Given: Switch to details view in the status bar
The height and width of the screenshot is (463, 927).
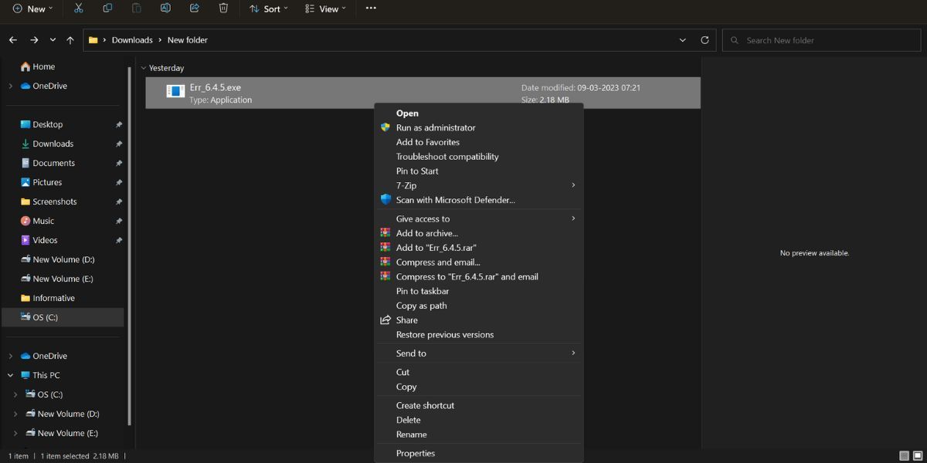Looking at the screenshot, I should point(902,455).
